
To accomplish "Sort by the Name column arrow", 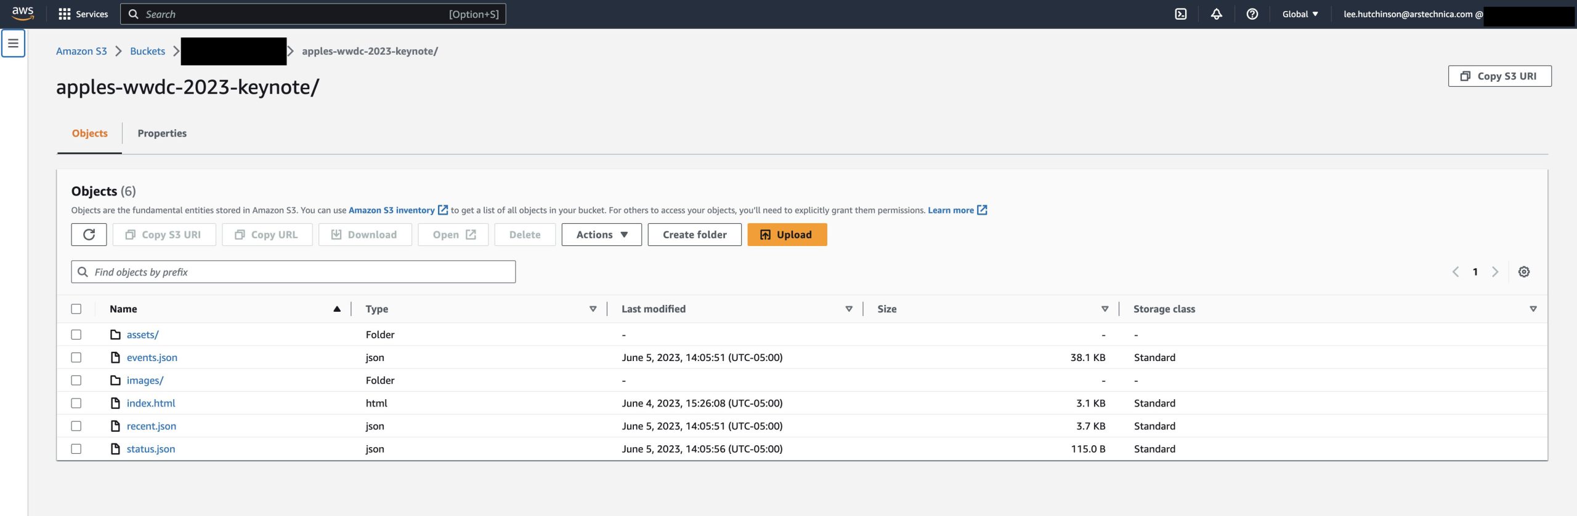I will pos(337,309).
